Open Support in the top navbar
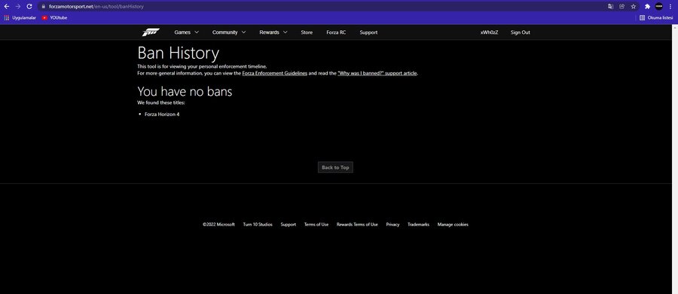Viewport: 678px width, 294px height. point(368,32)
